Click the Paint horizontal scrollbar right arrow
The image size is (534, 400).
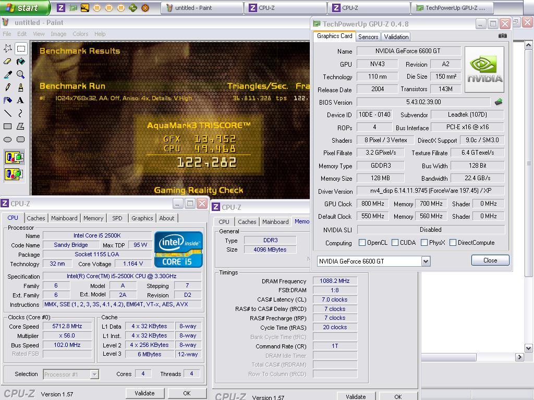[x=519, y=357]
